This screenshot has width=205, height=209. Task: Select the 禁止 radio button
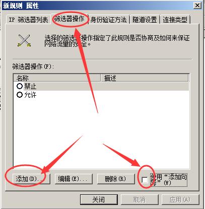pyautogui.click(x=20, y=86)
